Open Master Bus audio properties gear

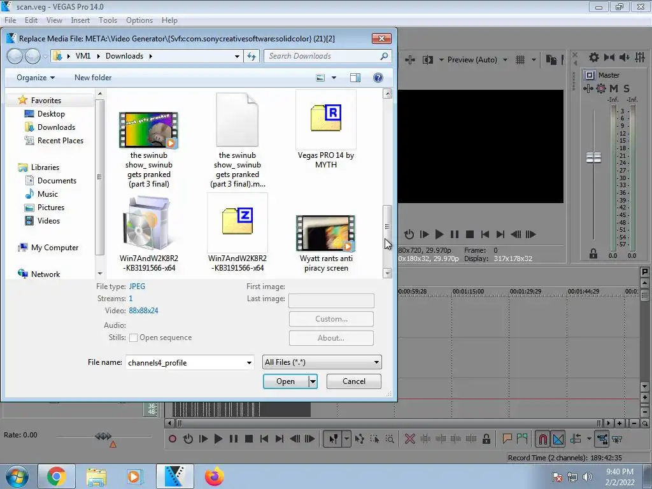(x=594, y=57)
